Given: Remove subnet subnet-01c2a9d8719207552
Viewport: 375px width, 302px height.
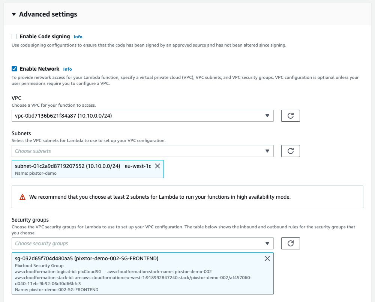Looking at the screenshot, I should [x=157, y=166].
